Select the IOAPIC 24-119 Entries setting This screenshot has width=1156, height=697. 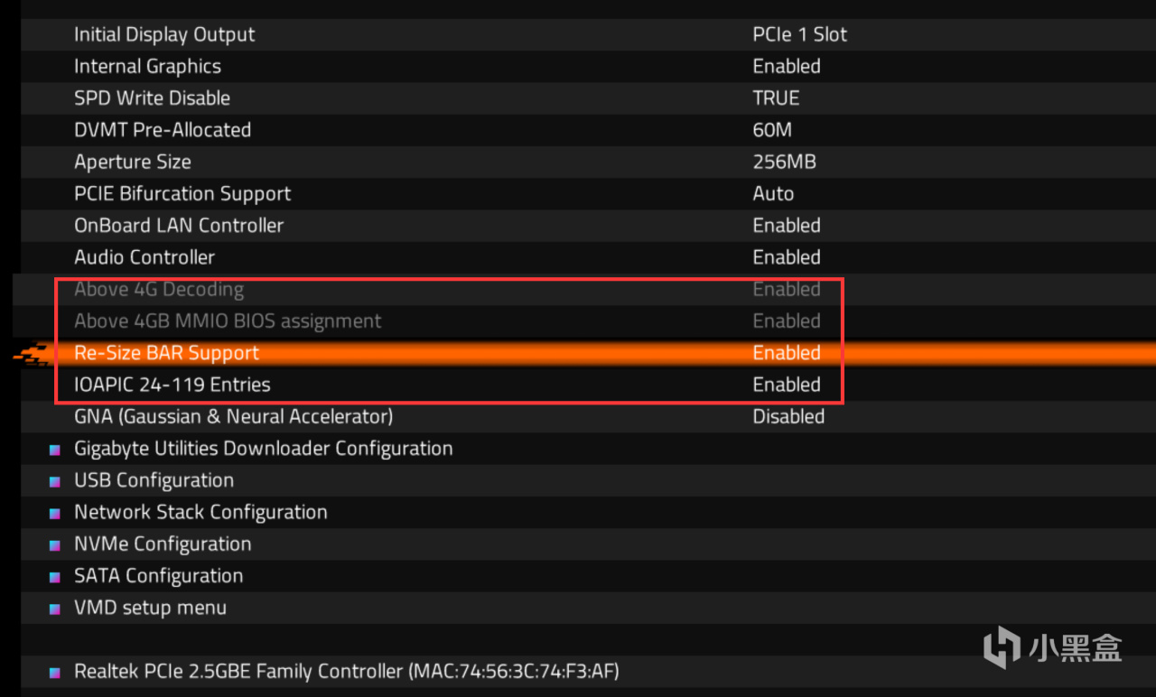pos(172,385)
